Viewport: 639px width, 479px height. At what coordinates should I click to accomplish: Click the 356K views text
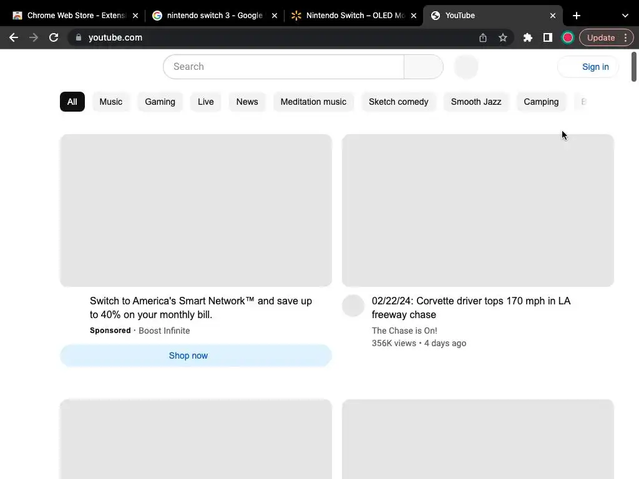(x=394, y=344)
